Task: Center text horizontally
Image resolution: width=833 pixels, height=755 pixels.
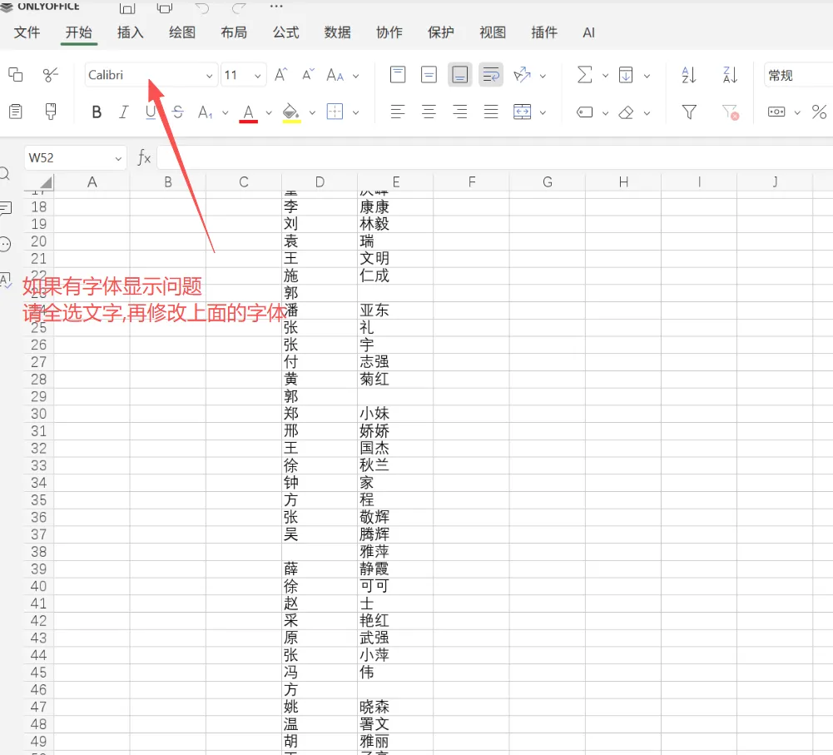Action: pos(429,112)
